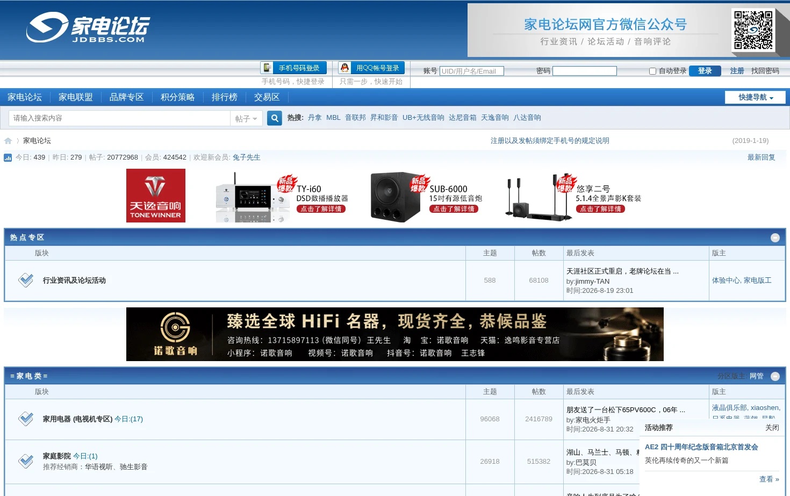This screenshot has width=790, height=496.
Task: Click the 用QQ帐号登录 button
Action: coord(371,68)
